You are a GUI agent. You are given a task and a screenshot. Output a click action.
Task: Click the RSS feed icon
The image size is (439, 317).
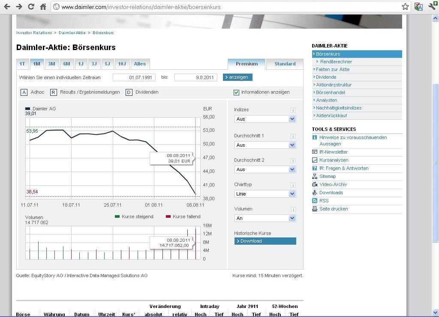pos(315,201)
